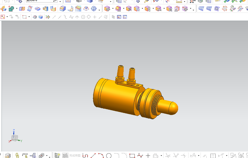The height and width of the screenshot is (158, 248).
Task: Toggle the Enable Snap Points option
Action: pos(48,17)
